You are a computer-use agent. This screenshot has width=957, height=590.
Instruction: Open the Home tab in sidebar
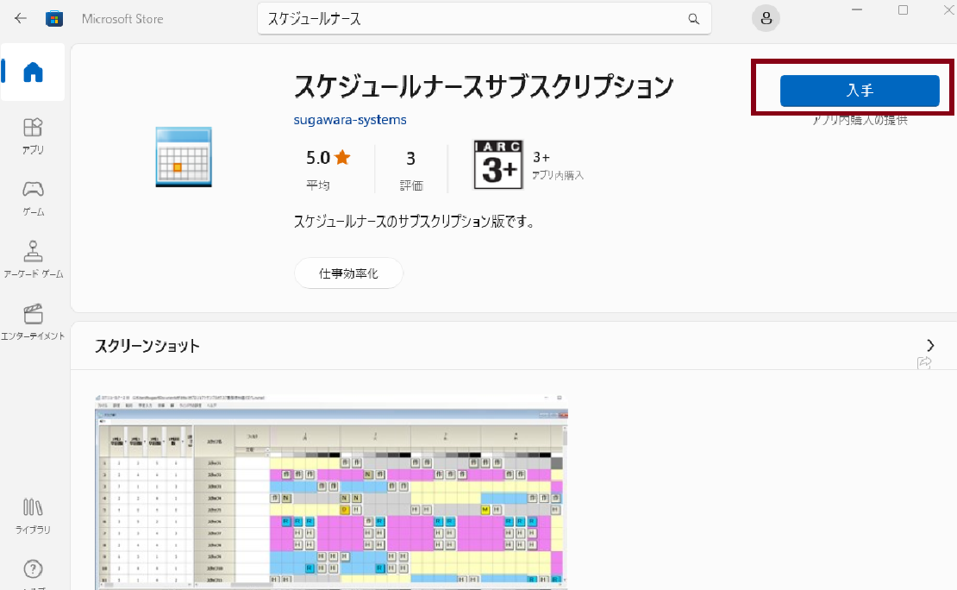click(33, 72)
